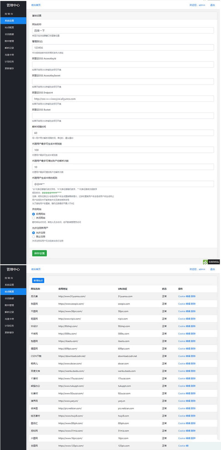Open 会员数据 in the site list screen sidebar
Screen dimensions: 221x450
pos(9,299)
